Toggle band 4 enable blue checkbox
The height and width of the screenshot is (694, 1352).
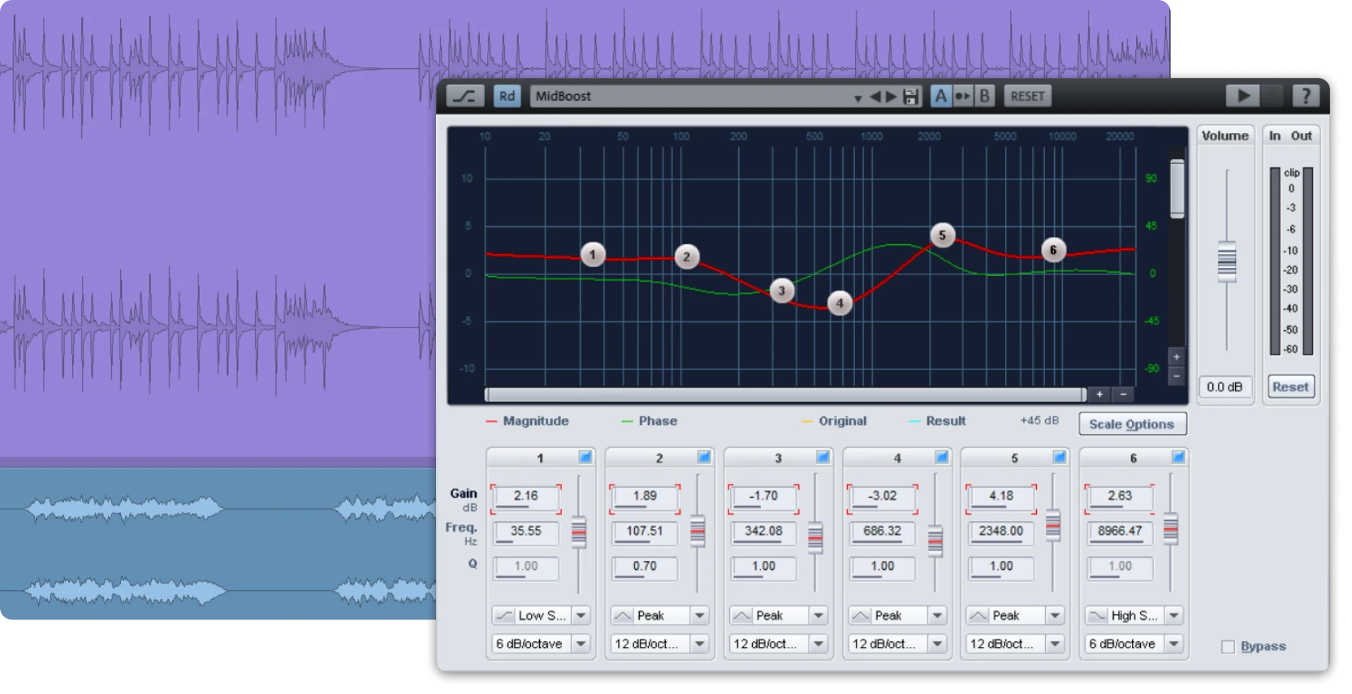pos(941,458)
